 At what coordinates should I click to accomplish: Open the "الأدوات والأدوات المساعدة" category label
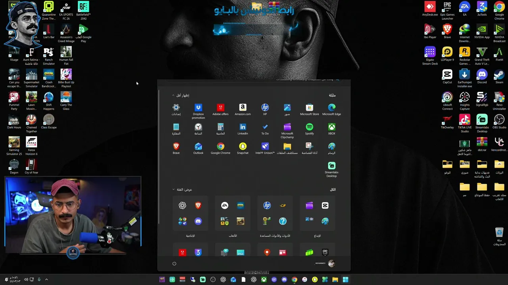point(275,236)
